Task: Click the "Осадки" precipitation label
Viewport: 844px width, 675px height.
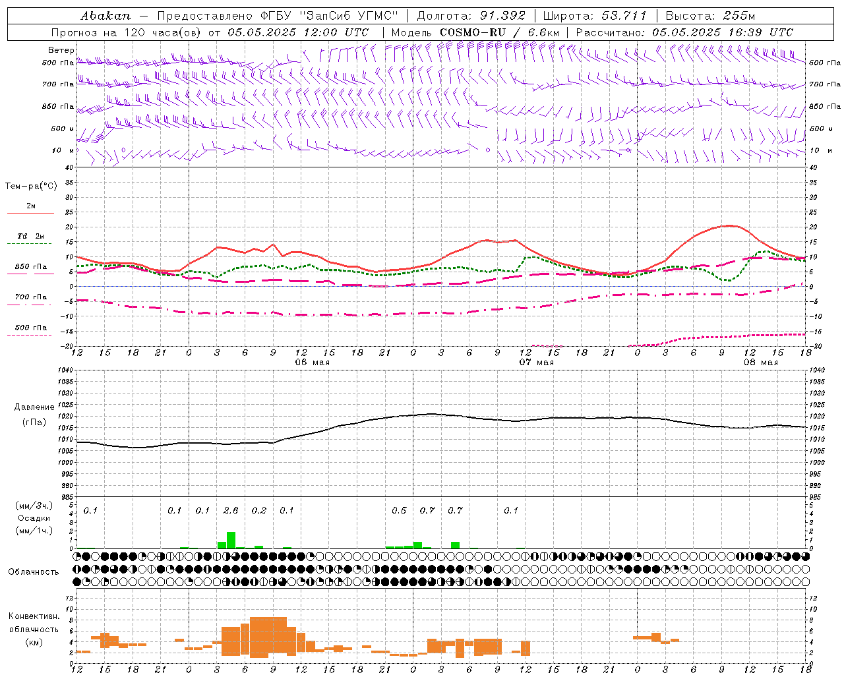Action: (34, 519)
